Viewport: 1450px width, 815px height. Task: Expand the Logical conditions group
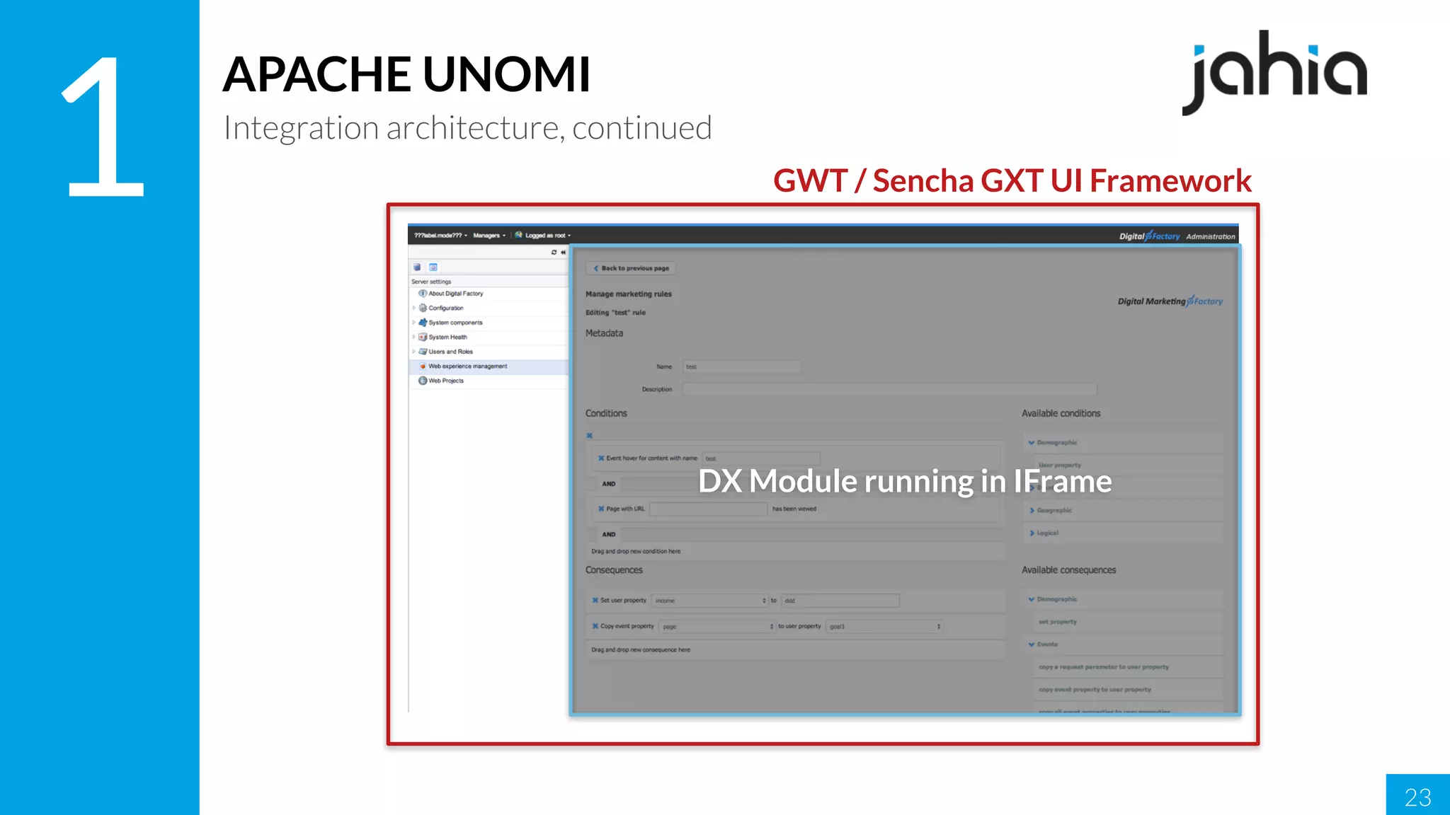pos(1032,533)
